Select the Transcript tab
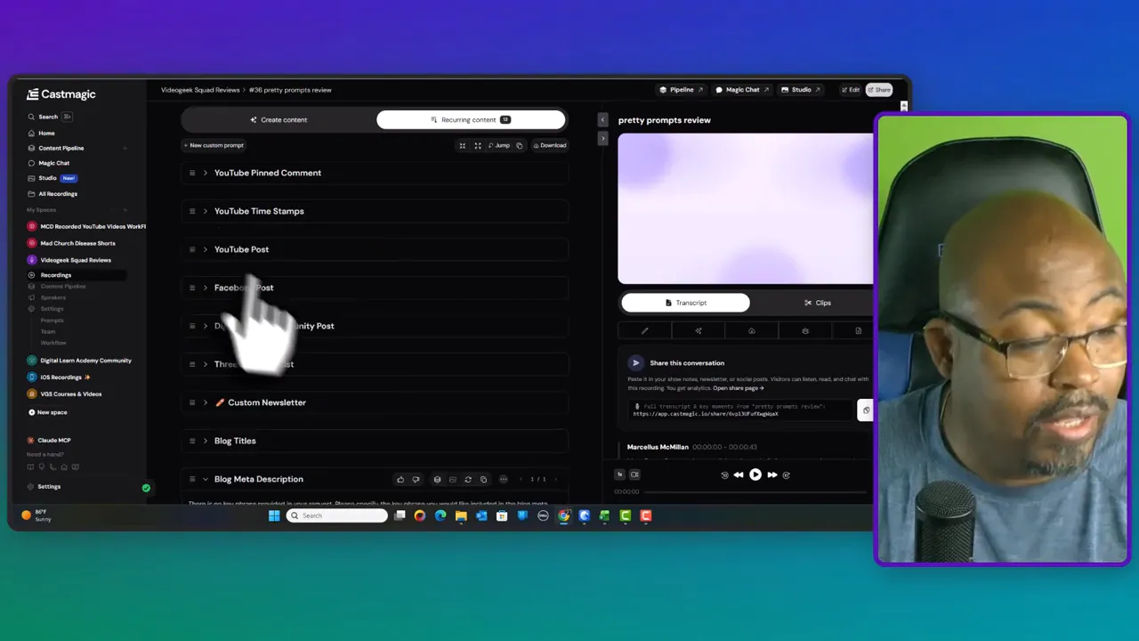1139x641 pixels. (x=685, y=303)
